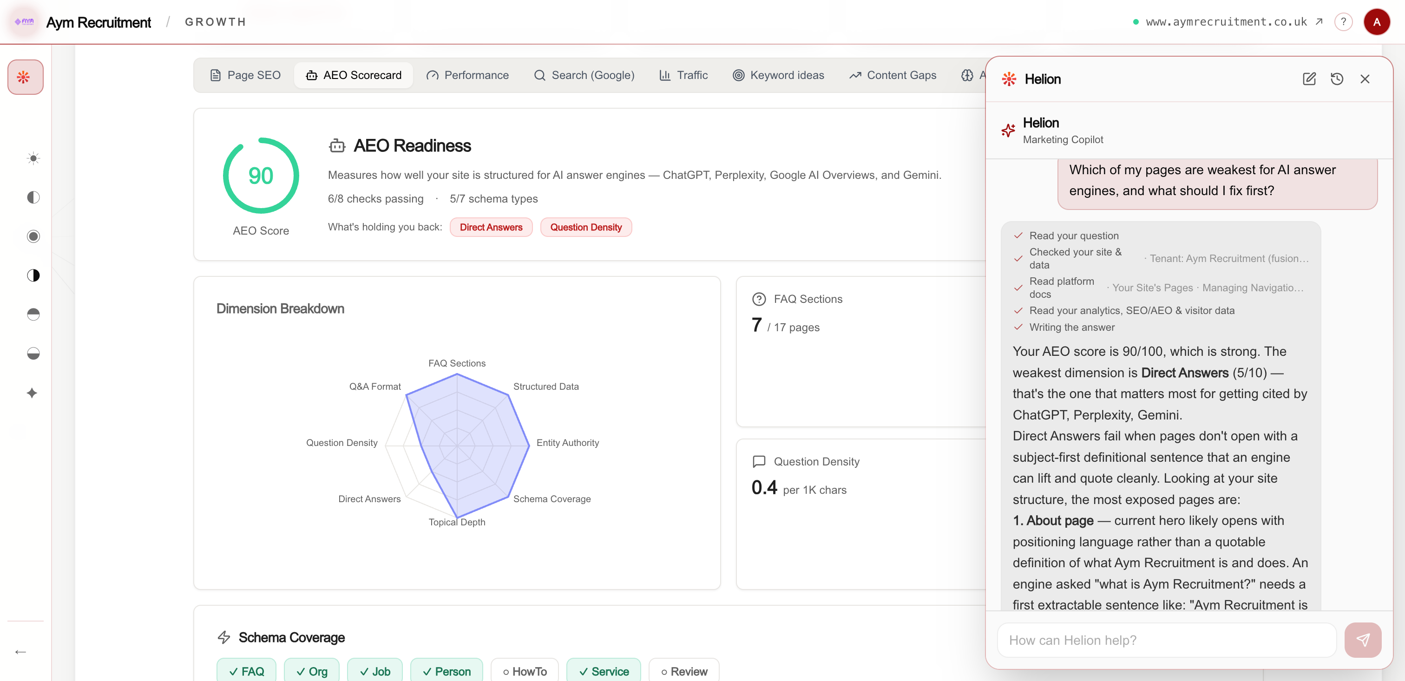Click the top-half filled circle sidebar icon
1405x681 pixels.
click(x=33, y=314)
